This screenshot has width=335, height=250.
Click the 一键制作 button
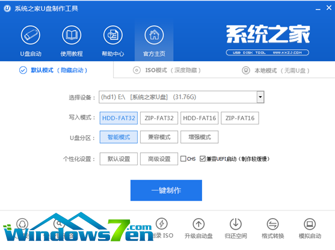tap(166, 191)
